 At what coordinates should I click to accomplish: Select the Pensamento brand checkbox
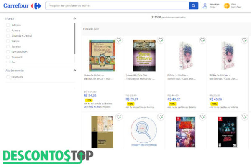click(x=8, y=52)
